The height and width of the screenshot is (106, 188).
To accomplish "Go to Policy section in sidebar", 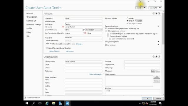I will 29,32.
